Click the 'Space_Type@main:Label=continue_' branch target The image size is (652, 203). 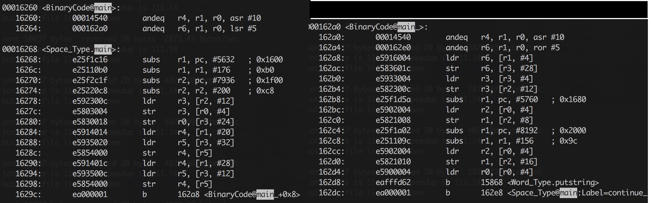tap(577, 193)
